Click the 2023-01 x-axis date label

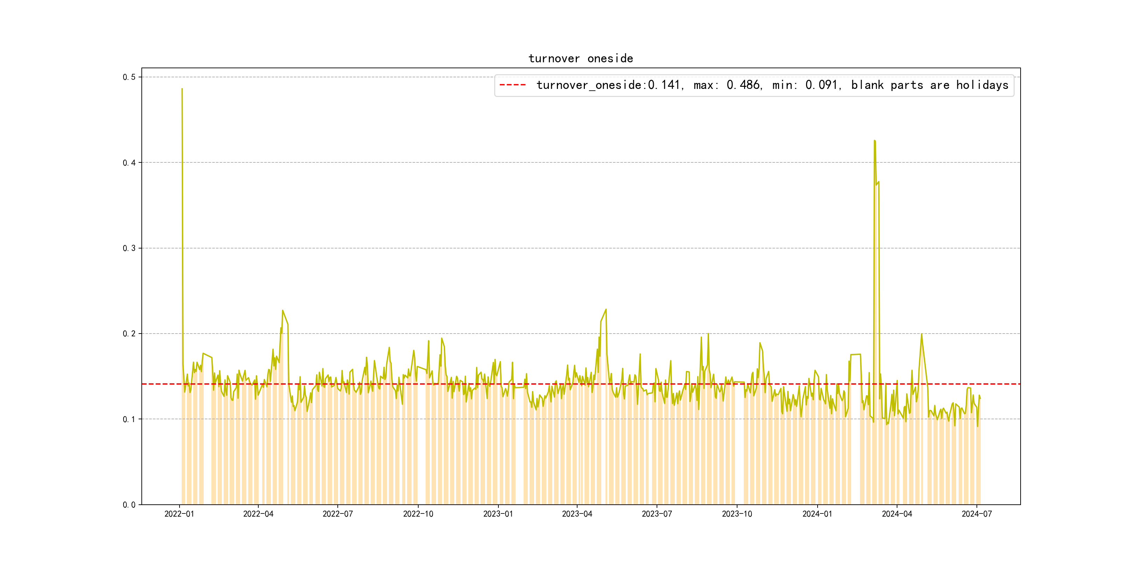pyautogui.click(x=498, y=514)
